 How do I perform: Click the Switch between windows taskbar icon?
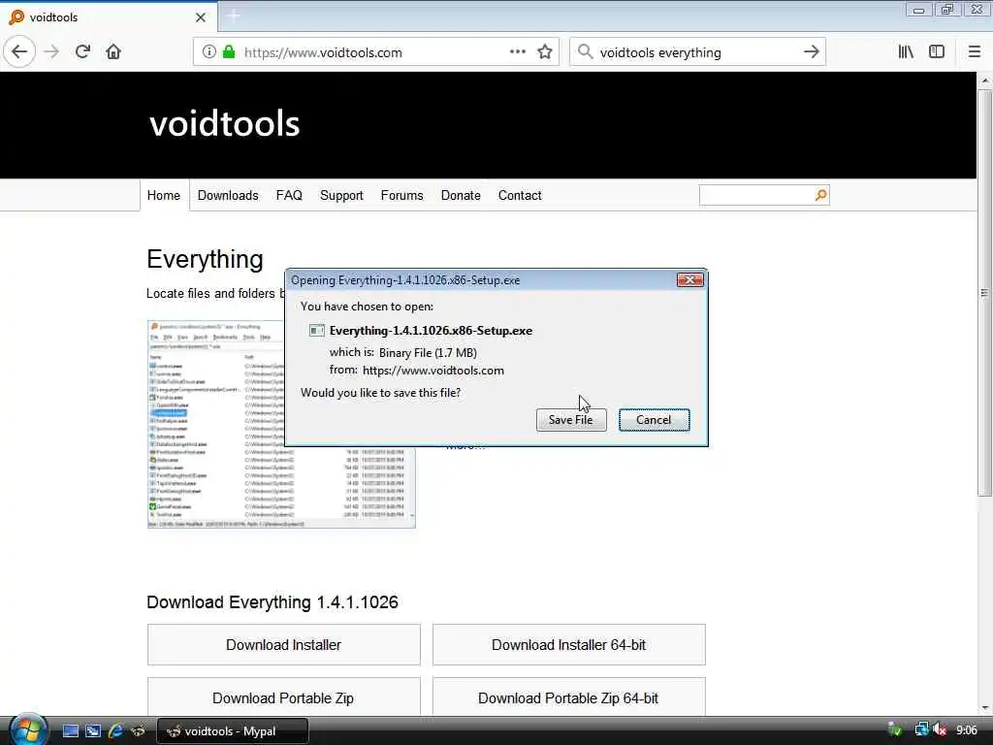(92, 731)
